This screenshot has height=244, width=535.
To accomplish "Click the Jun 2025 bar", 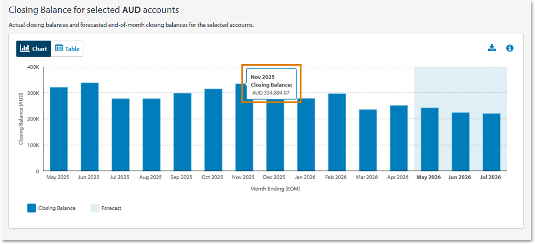I will click(x=90, y=127).
